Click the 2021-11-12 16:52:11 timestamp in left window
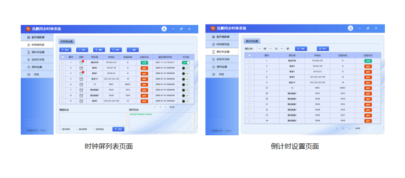Image resolution: width=405 pixels, height=178 pixels. coord(165,62)
